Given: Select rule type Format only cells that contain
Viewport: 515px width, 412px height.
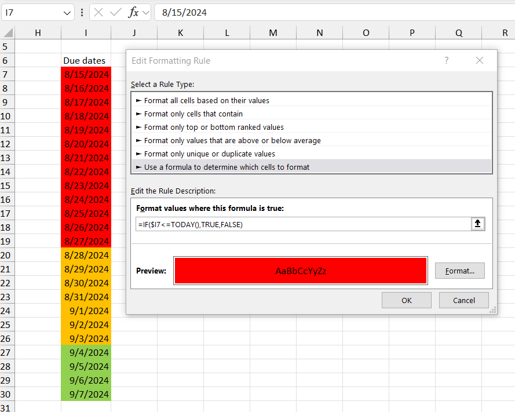Looking at the screenshot, I should pyautogui.click(x=312, y=114).
